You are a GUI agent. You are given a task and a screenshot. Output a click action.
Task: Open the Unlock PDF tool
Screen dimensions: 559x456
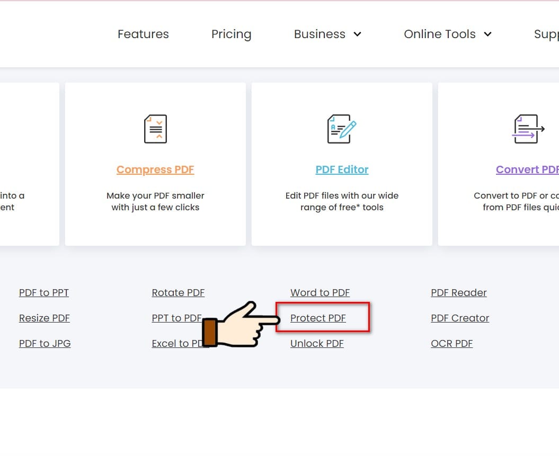[317, 344]
